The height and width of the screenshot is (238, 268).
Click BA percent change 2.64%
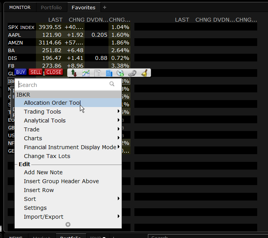coord(120,50)
